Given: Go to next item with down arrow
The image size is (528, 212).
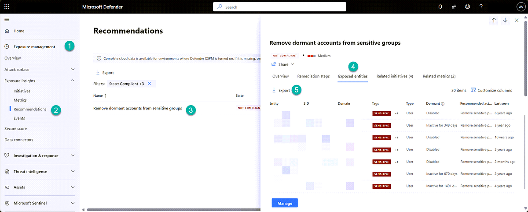Looking at the screenshot, I should tap(505, 20).
